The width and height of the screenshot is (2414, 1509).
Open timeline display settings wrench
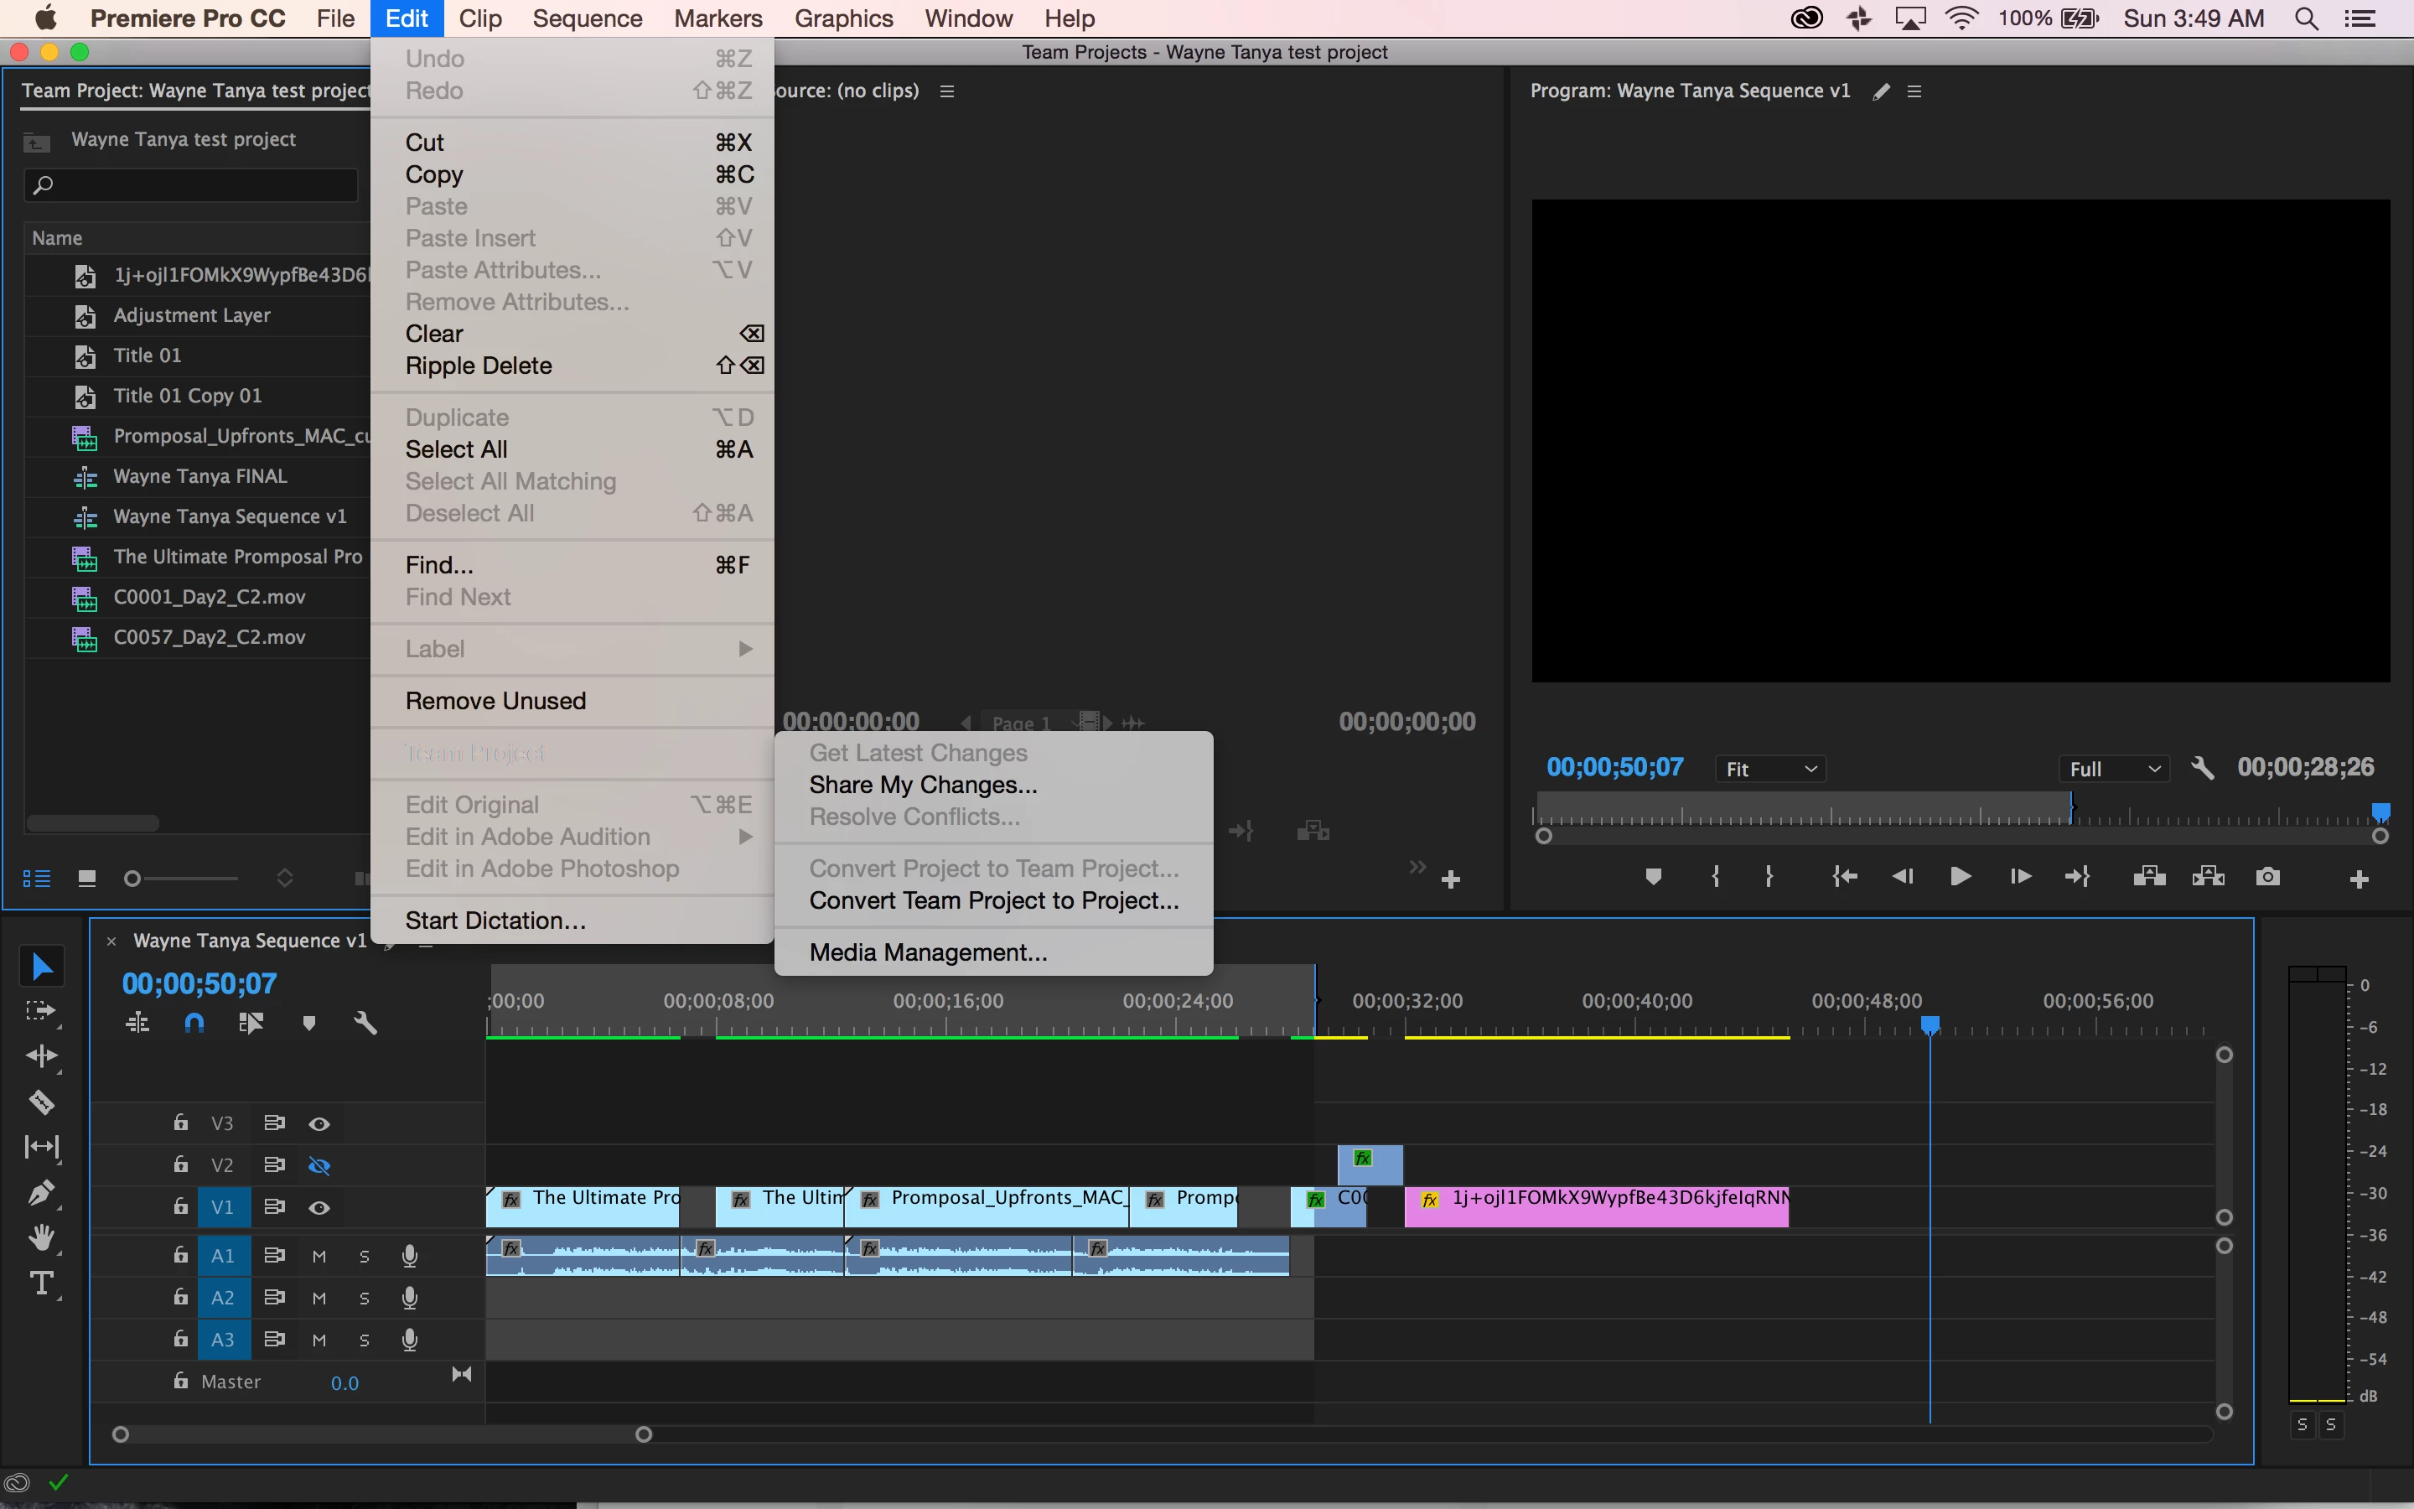point(365,1023)
